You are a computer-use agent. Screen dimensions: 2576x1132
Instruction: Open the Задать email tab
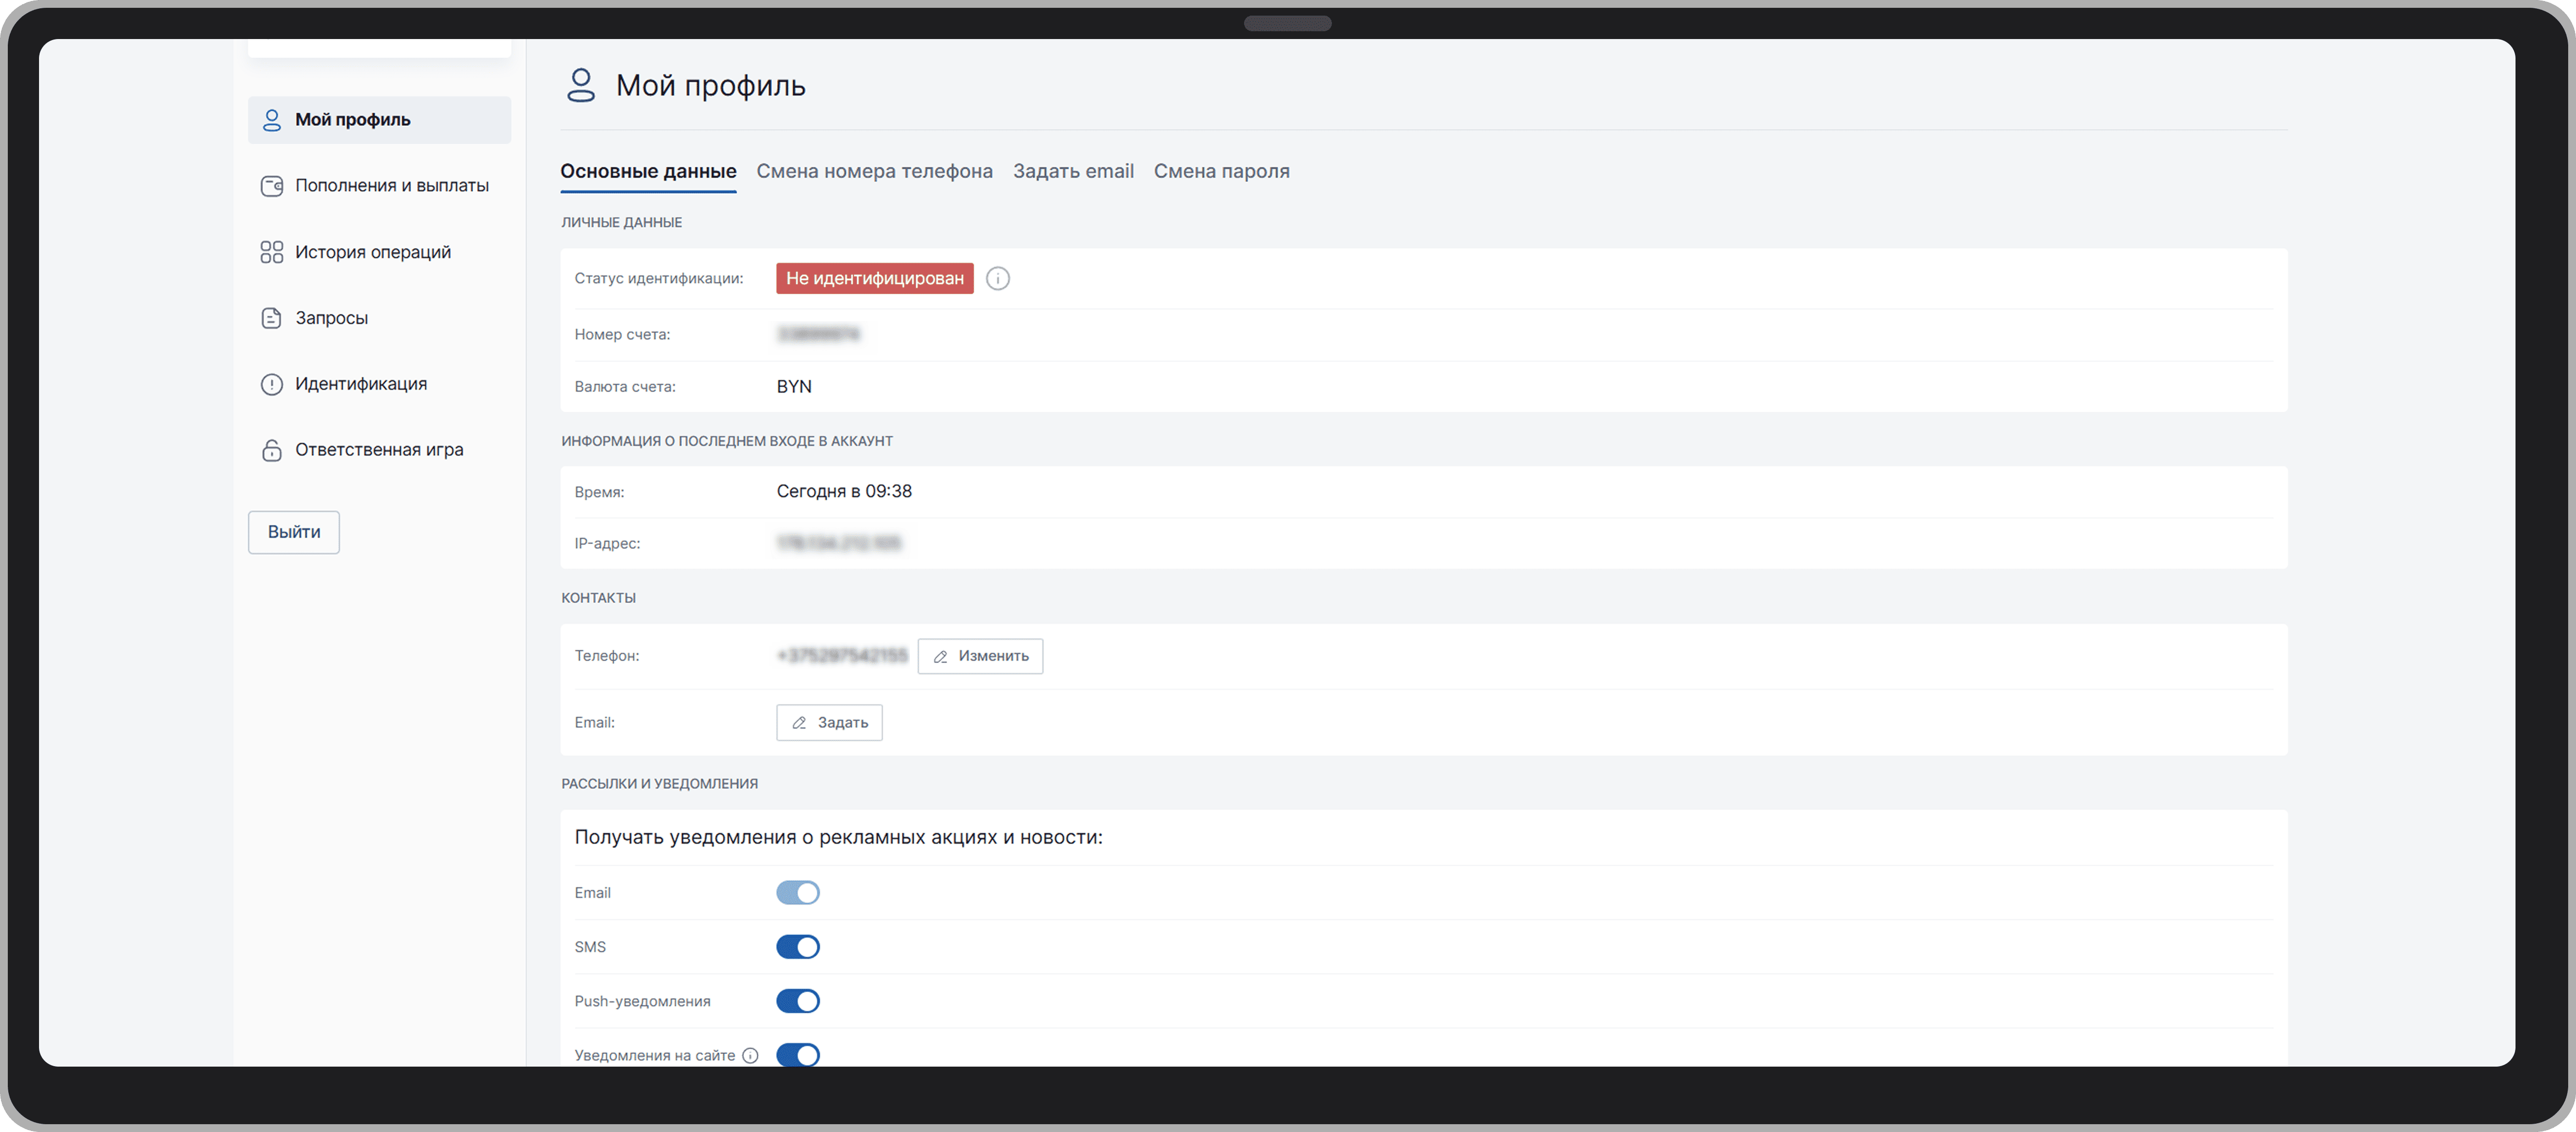[x=1073, y=171]
